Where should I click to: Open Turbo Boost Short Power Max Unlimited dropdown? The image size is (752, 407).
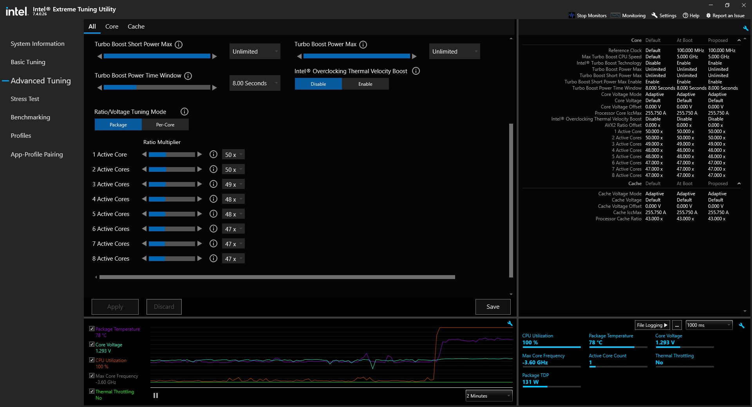255,51
